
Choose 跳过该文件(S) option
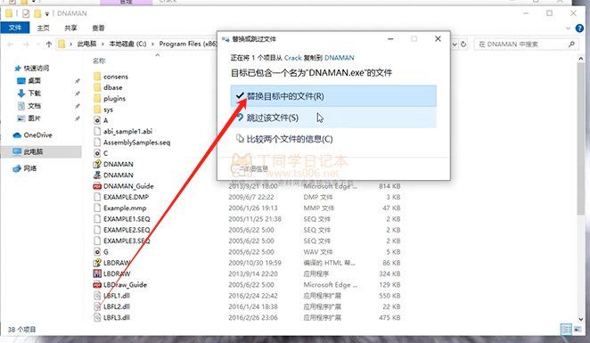coord(333,118)
